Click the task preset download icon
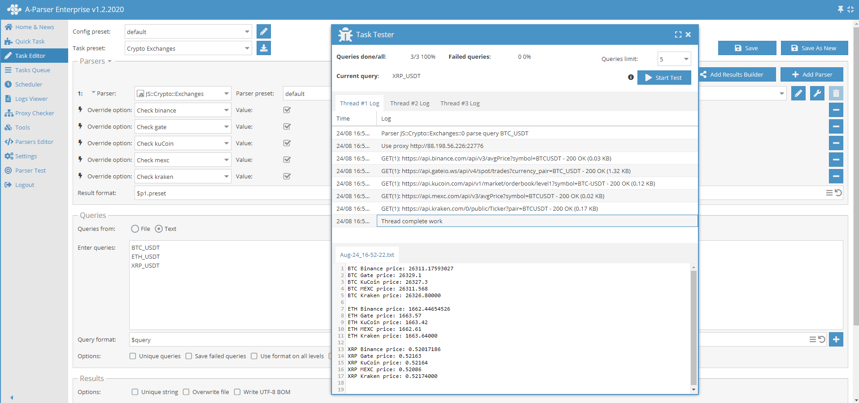 [x=264, y=48]
